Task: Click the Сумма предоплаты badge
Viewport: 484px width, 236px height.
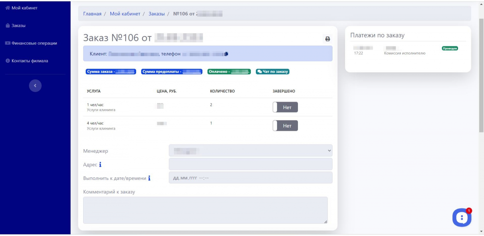Action: pos(172,72)
